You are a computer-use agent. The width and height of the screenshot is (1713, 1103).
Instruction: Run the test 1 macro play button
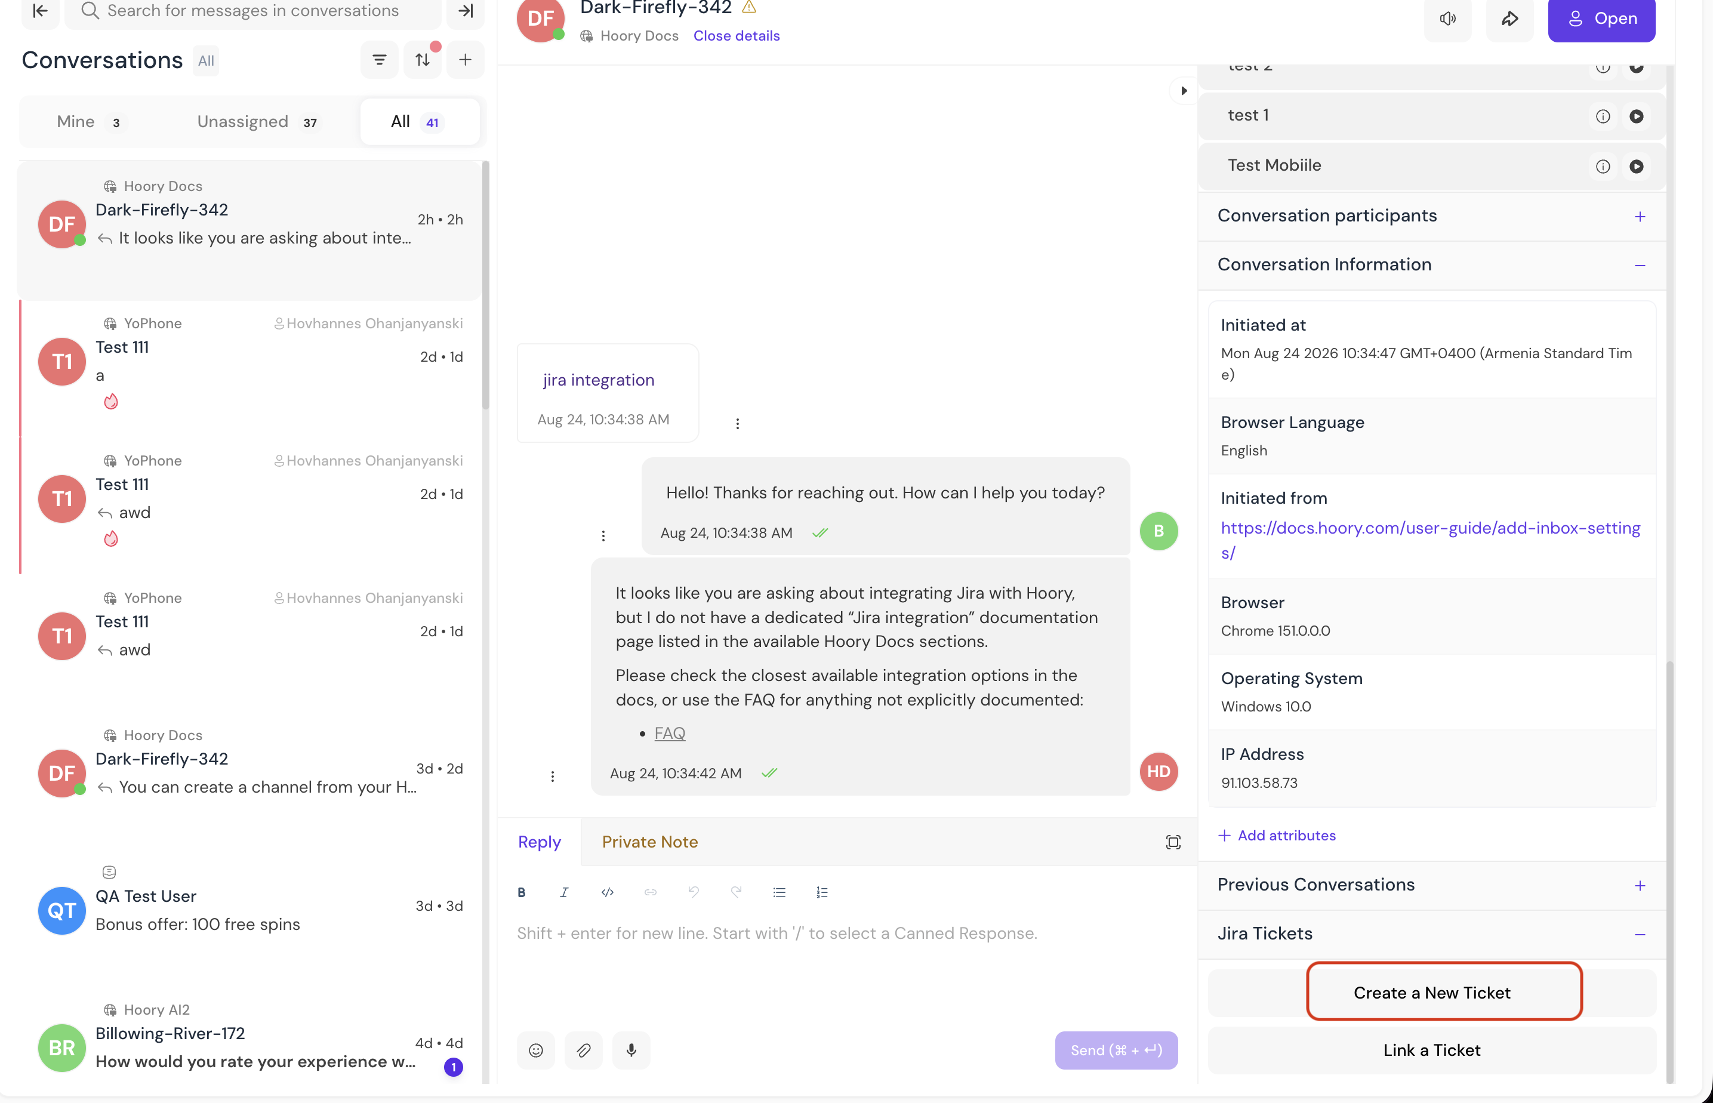[1637, 117]
